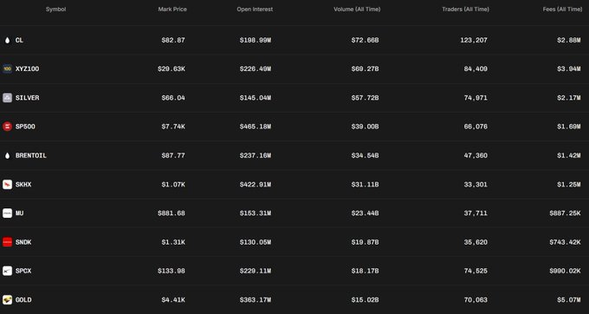The width and height of the screenshot is (589, 314).
Task: Select SILVER mark price $66.04
Action: [173, 98]
